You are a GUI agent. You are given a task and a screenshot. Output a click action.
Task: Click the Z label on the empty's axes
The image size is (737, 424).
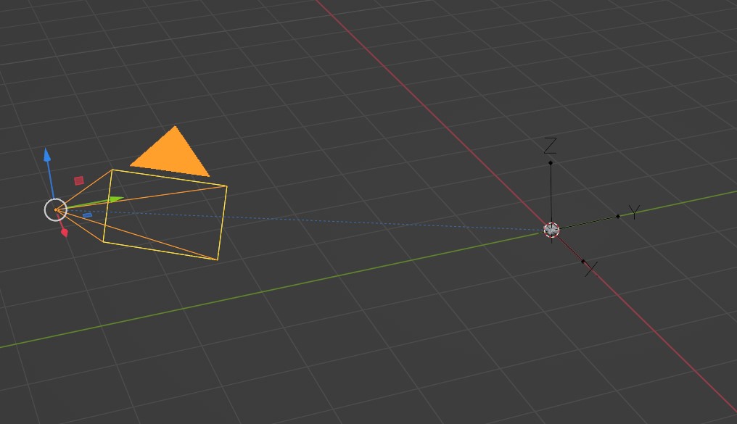(550, 146)
